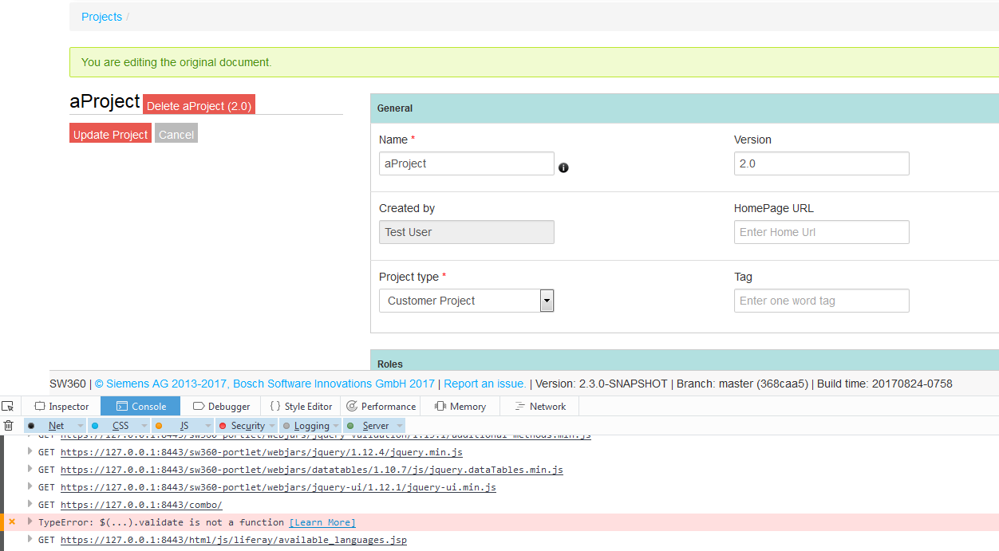Open the CSS filter dropdown arrow
The width and height of the screenshot is (999, 551).
point(144,426)
